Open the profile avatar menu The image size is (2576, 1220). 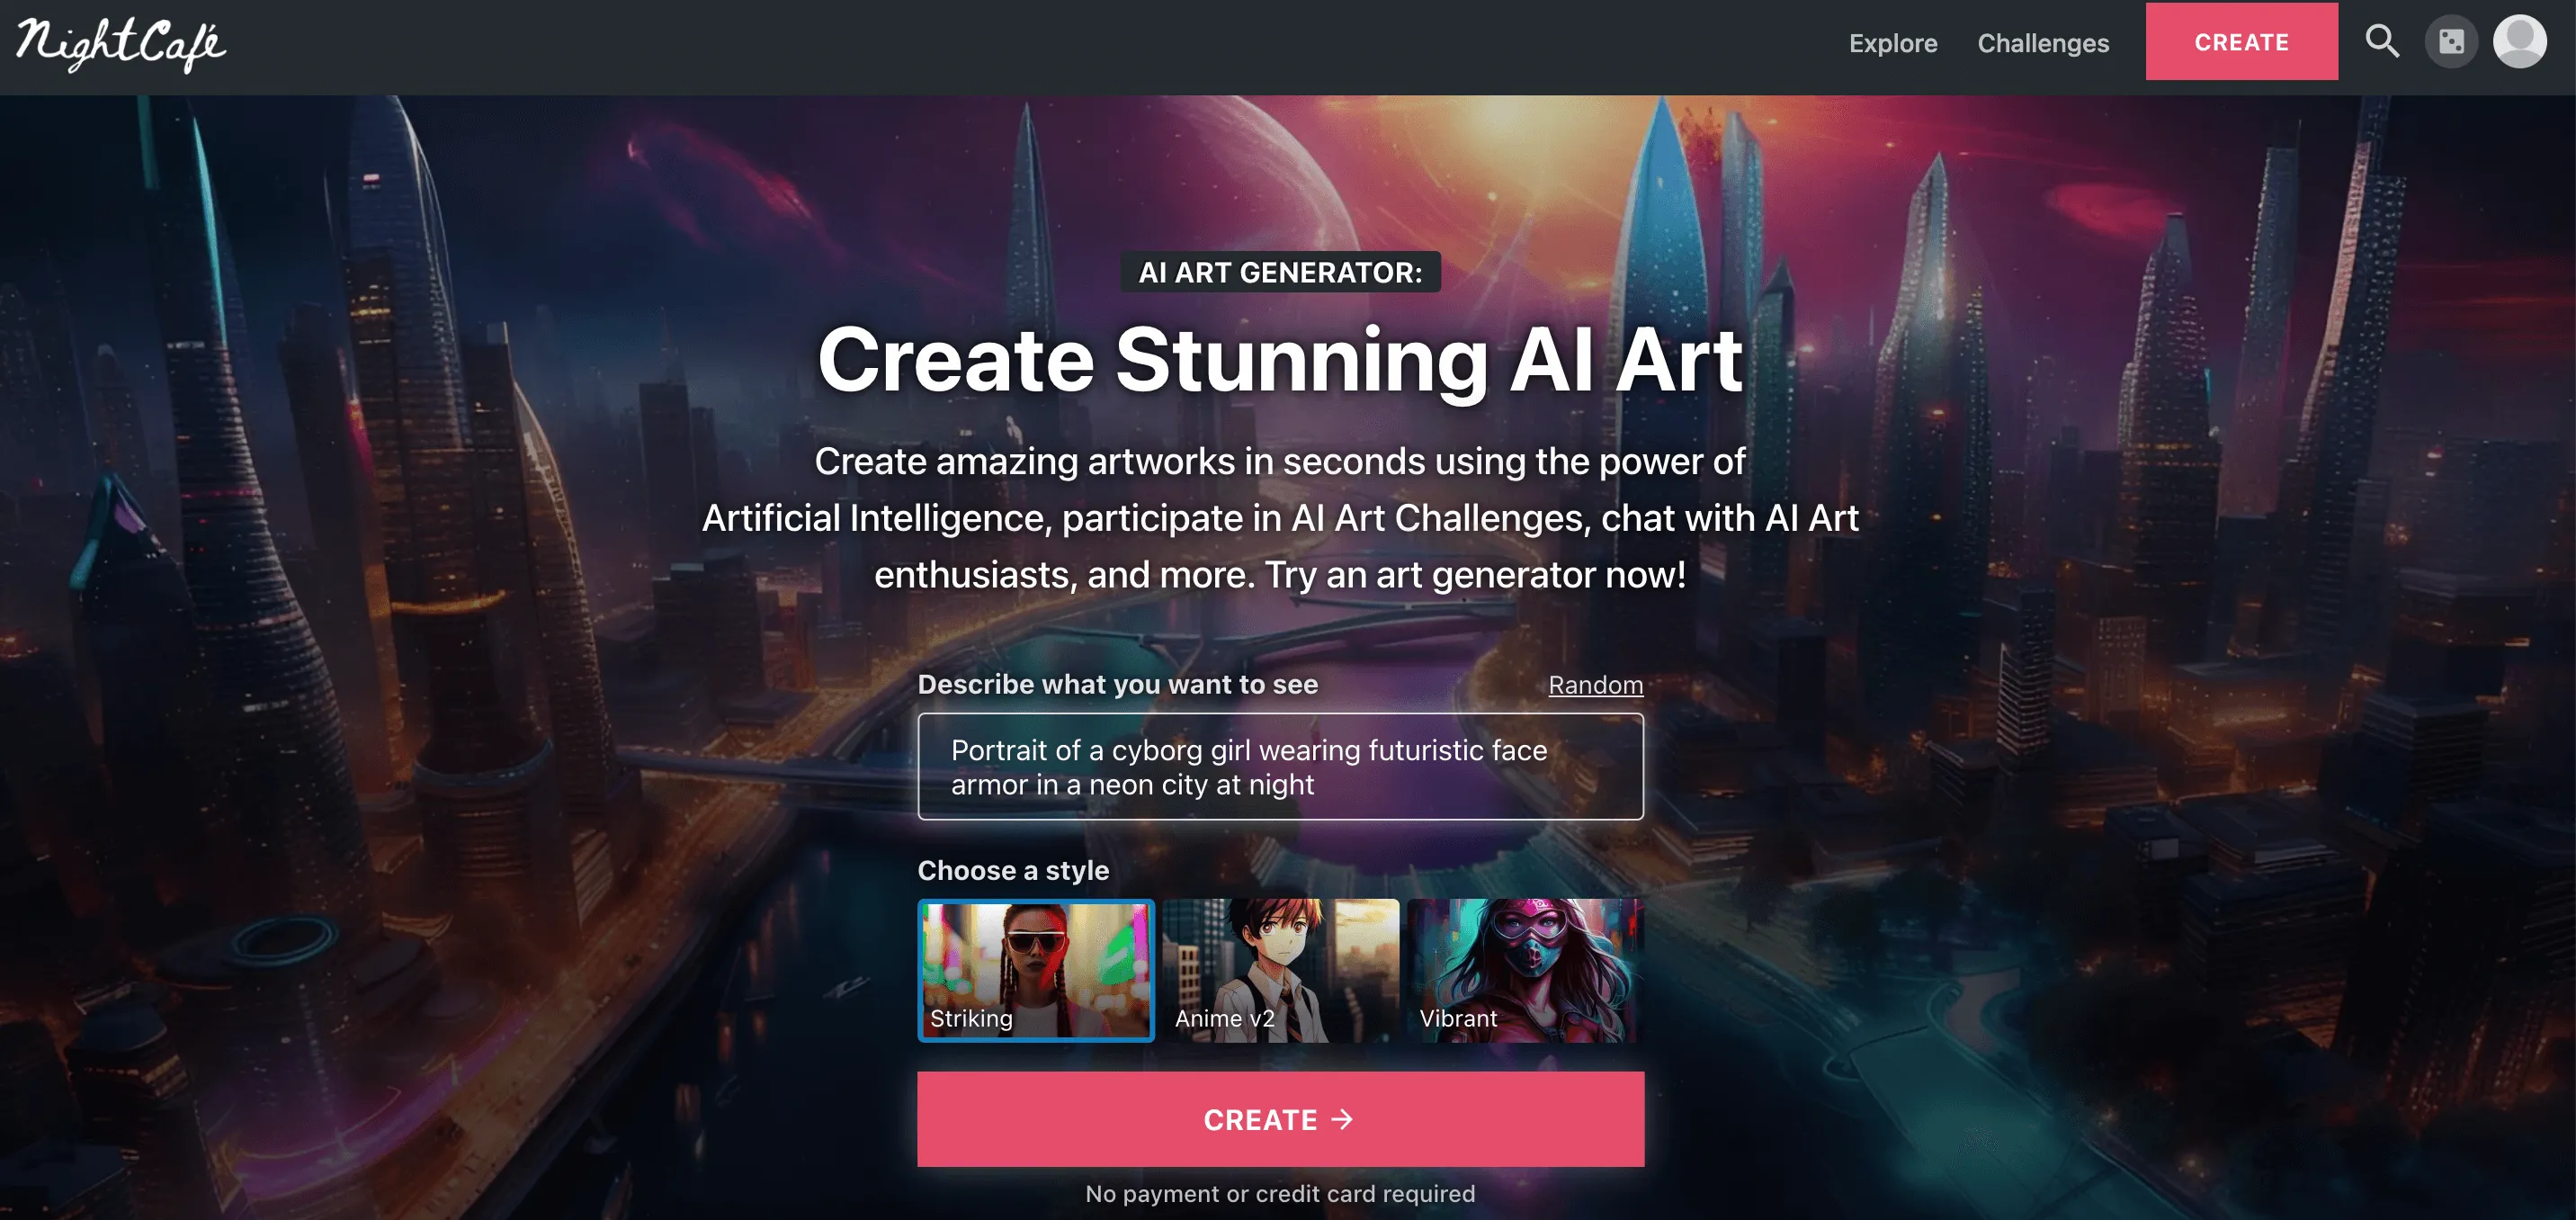coord(2519,42)
